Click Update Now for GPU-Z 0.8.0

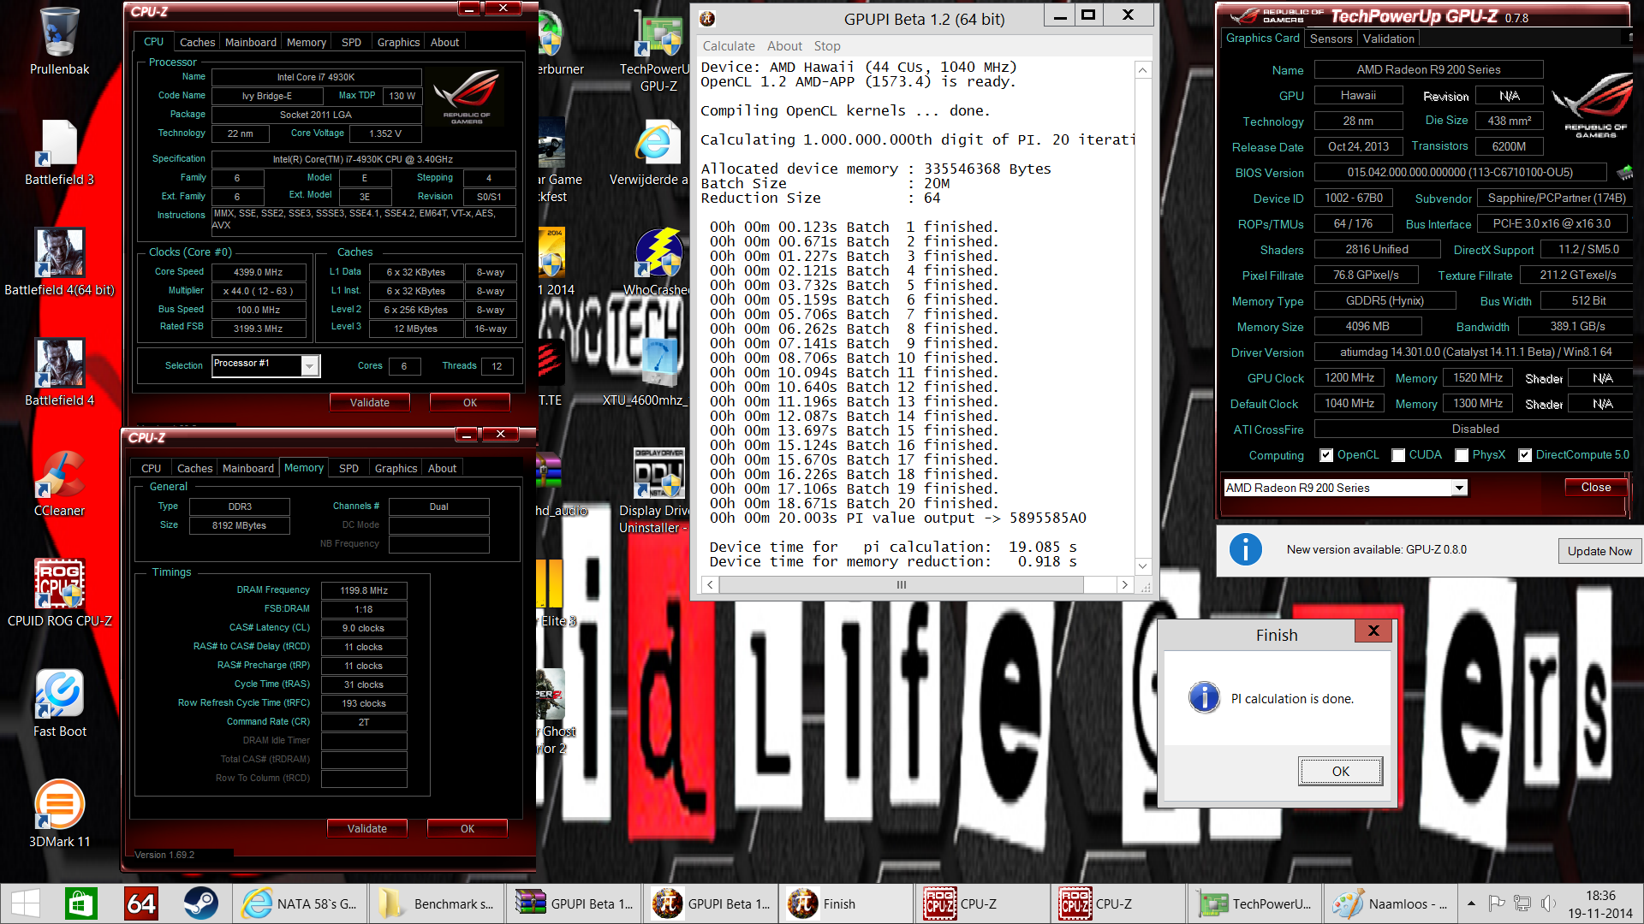click(x=1599, y=551)
